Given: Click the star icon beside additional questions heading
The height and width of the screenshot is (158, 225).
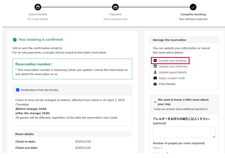Looking at the screenshot, I should pyautogui.click(x=155, y=102).
